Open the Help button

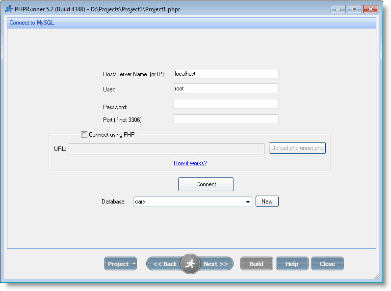point(292,263)
